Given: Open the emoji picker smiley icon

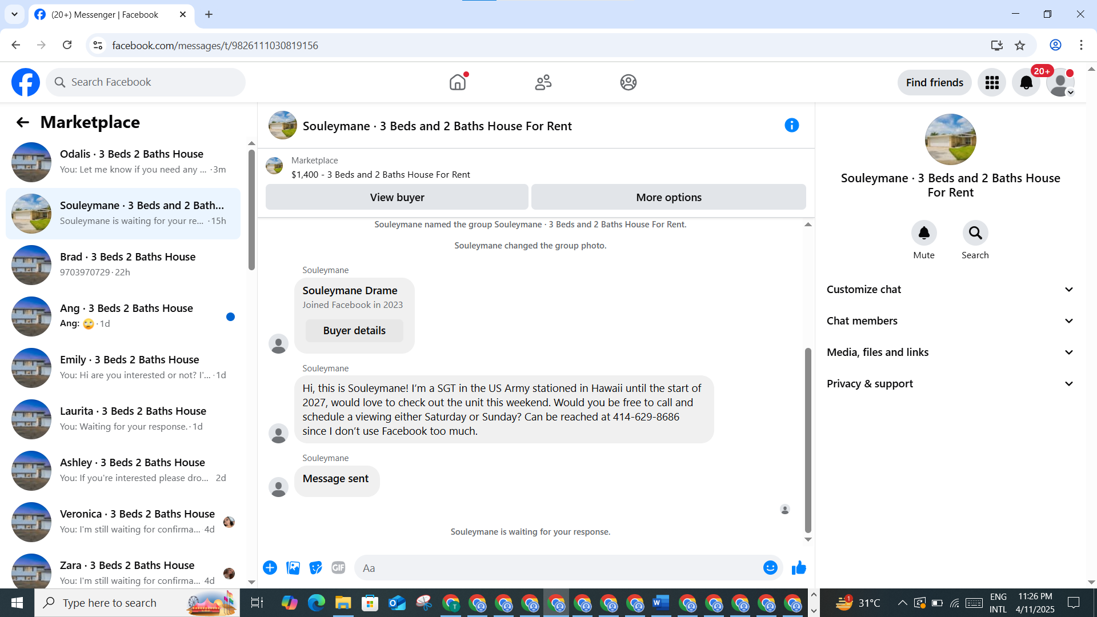Looking at the screenshot, I should point(770,568).
